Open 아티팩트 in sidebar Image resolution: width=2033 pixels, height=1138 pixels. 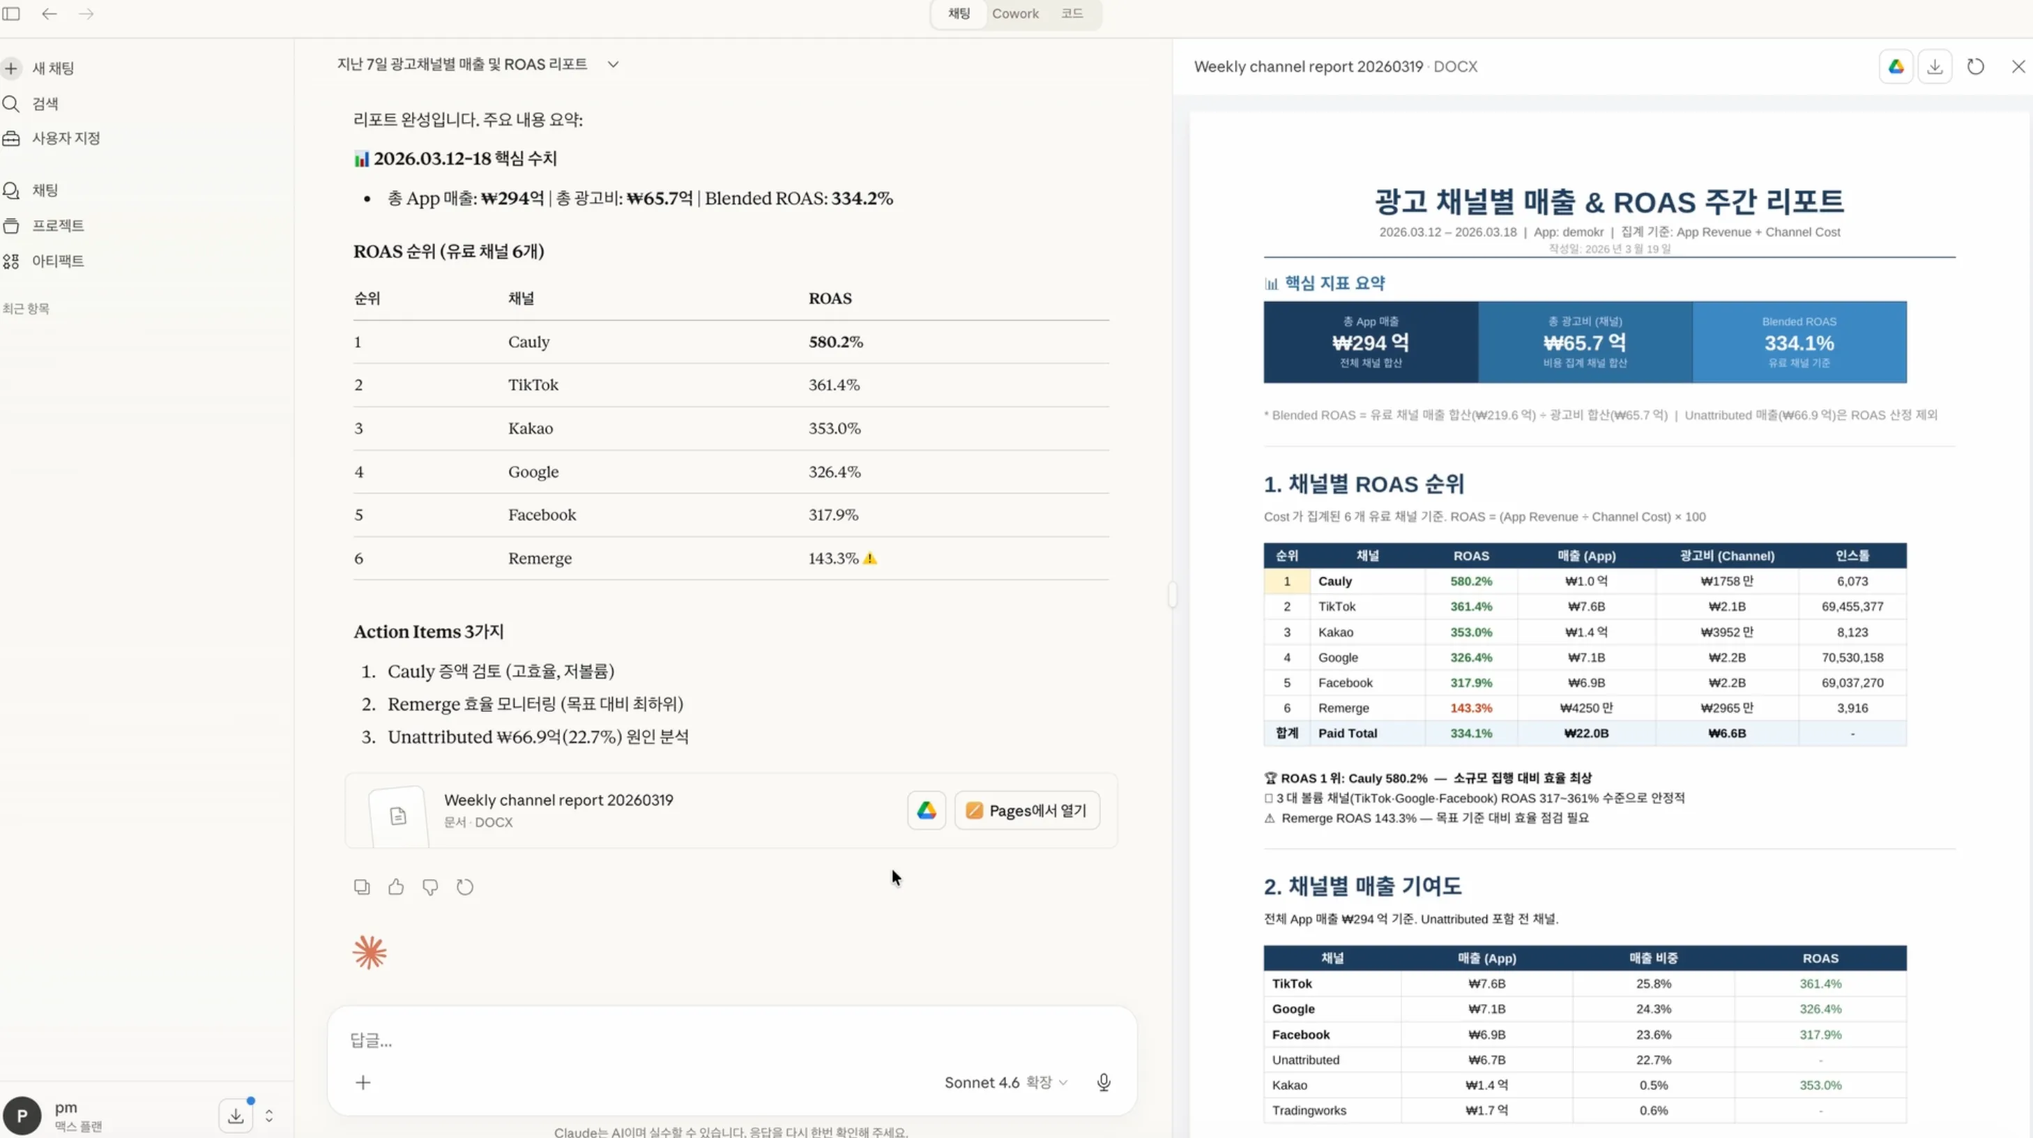[x=43, y=261]
